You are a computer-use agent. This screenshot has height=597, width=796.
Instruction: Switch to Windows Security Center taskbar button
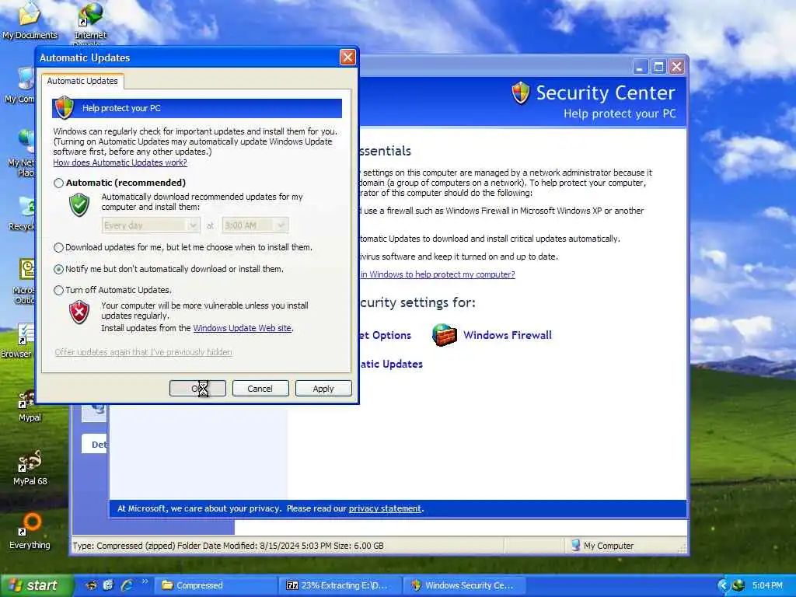[465, 585]
